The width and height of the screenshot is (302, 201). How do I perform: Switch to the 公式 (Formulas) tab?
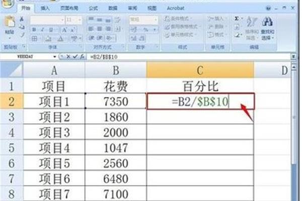(93, 8)
